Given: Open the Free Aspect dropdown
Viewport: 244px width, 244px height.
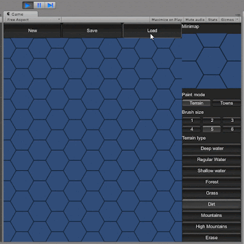Looking at the screenshot, I should pos(34,20).
